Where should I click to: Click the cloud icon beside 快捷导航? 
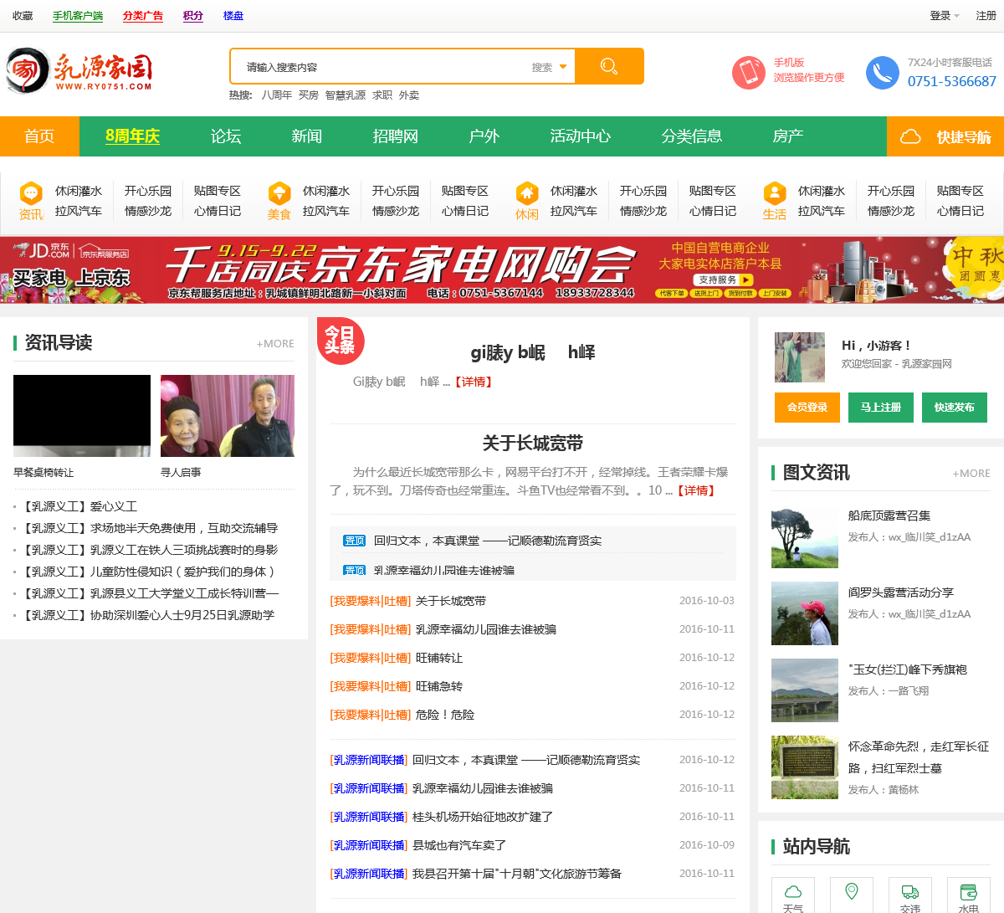910,136
